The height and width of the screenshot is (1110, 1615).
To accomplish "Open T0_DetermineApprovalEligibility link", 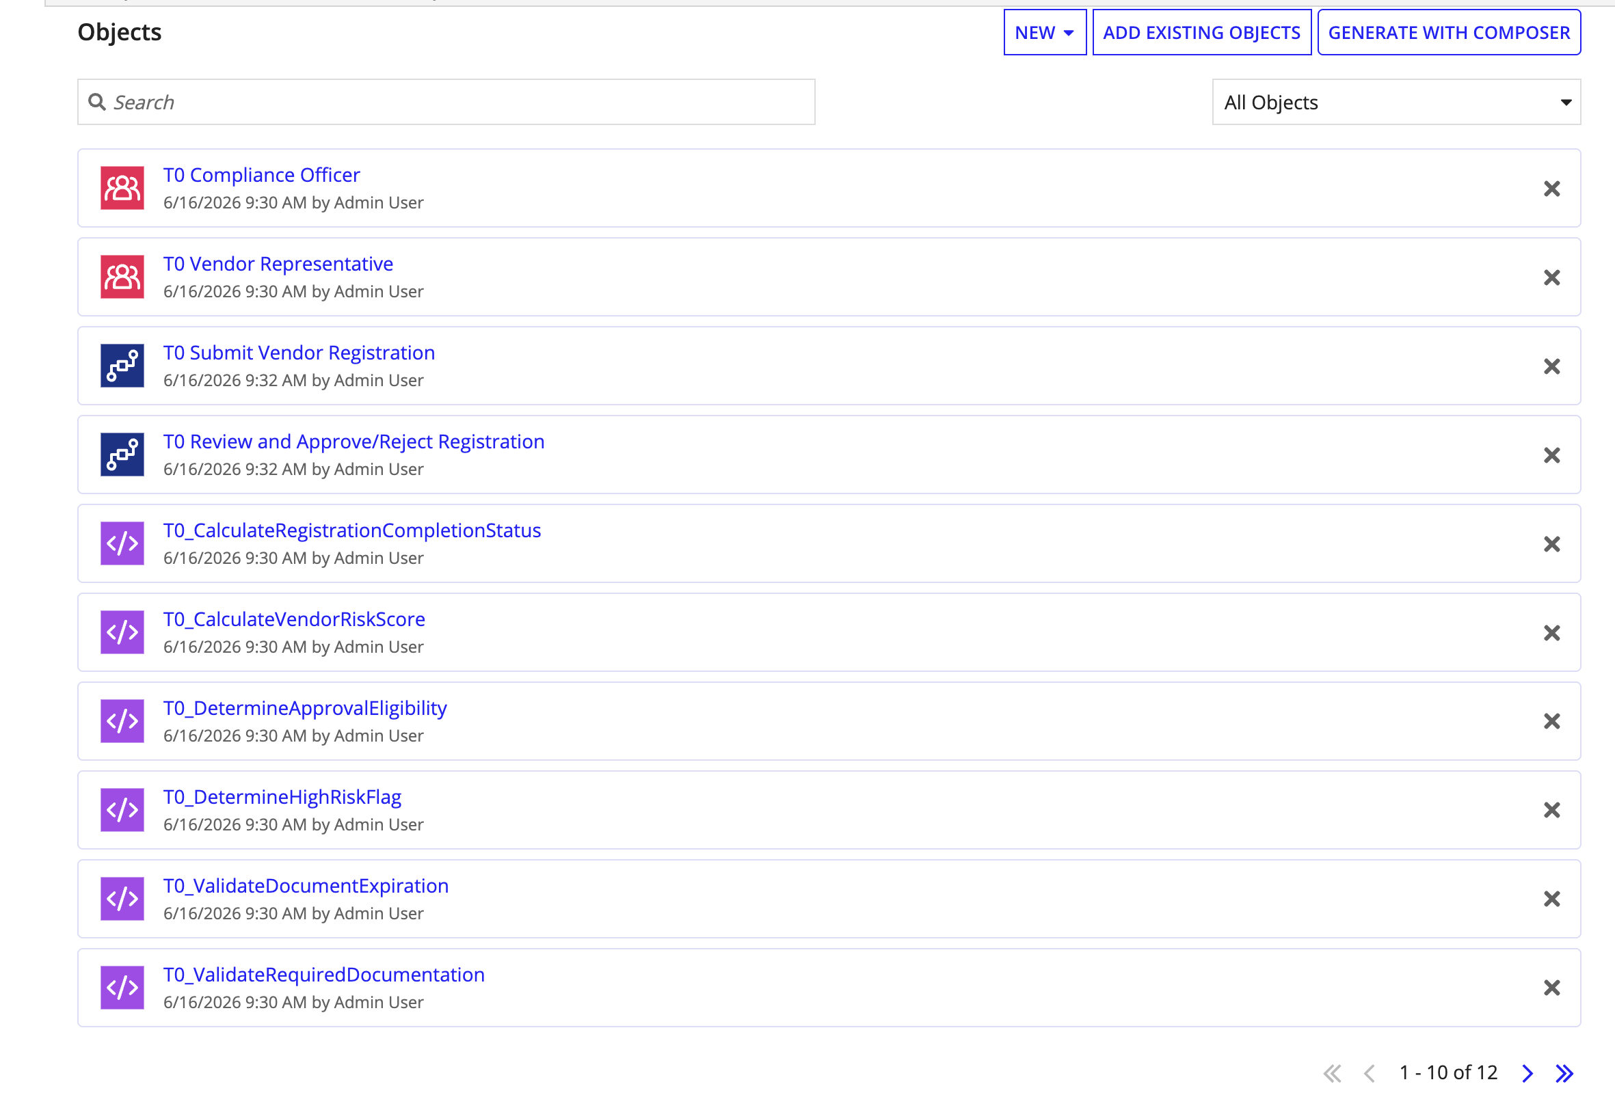I will coord(305,708).
